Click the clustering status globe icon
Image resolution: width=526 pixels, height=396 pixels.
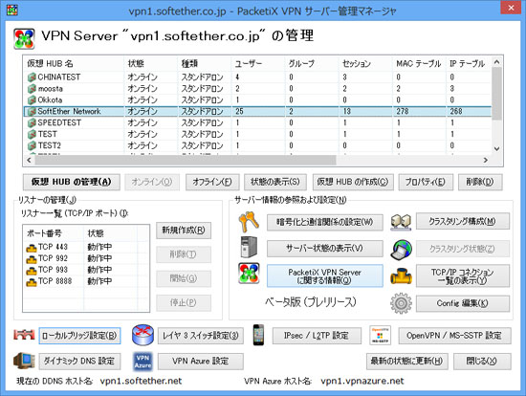(x=402, y=250)
